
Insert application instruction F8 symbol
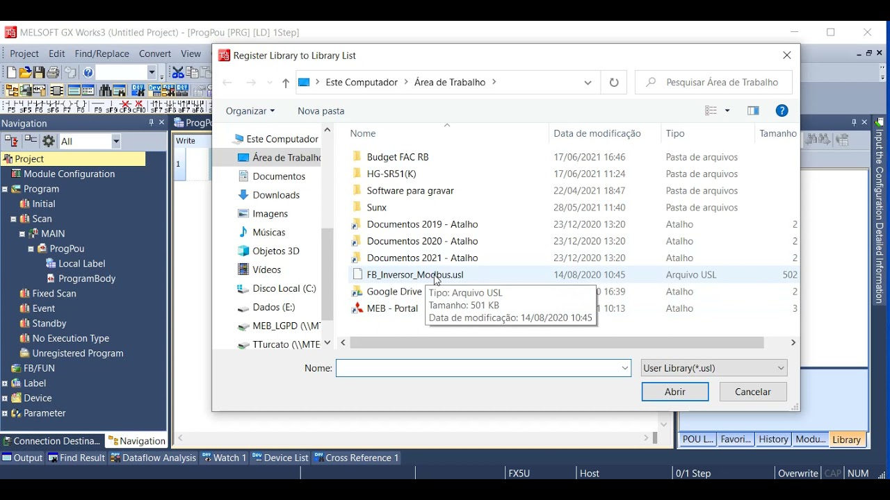[80, 106]
